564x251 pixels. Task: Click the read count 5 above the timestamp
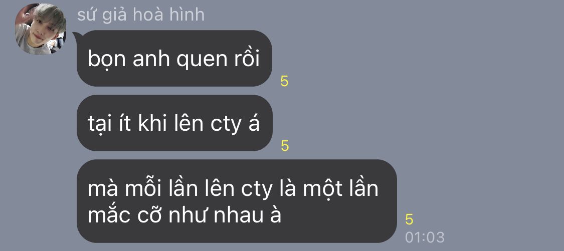point(409,219)
